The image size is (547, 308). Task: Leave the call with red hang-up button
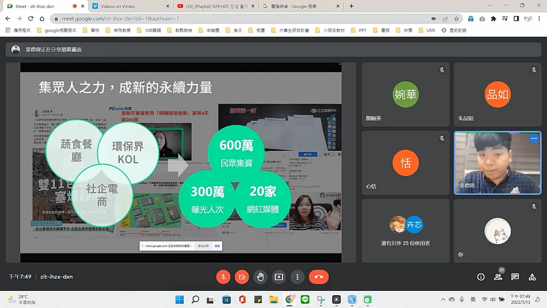tap(318, 276)
